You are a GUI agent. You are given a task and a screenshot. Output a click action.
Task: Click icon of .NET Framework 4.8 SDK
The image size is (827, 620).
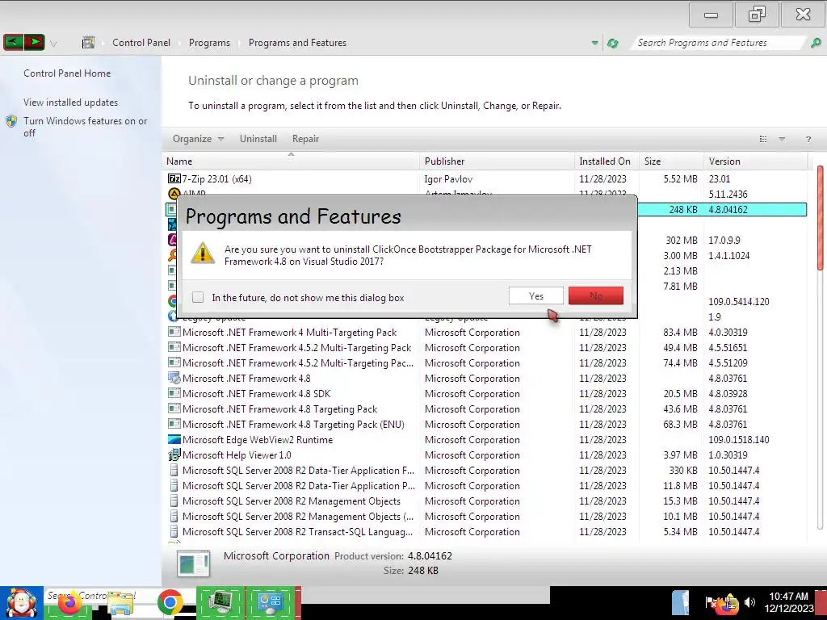tap(174, 393)
